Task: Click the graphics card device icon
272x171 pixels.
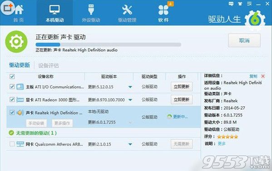Action: click(x=20, y=100)
